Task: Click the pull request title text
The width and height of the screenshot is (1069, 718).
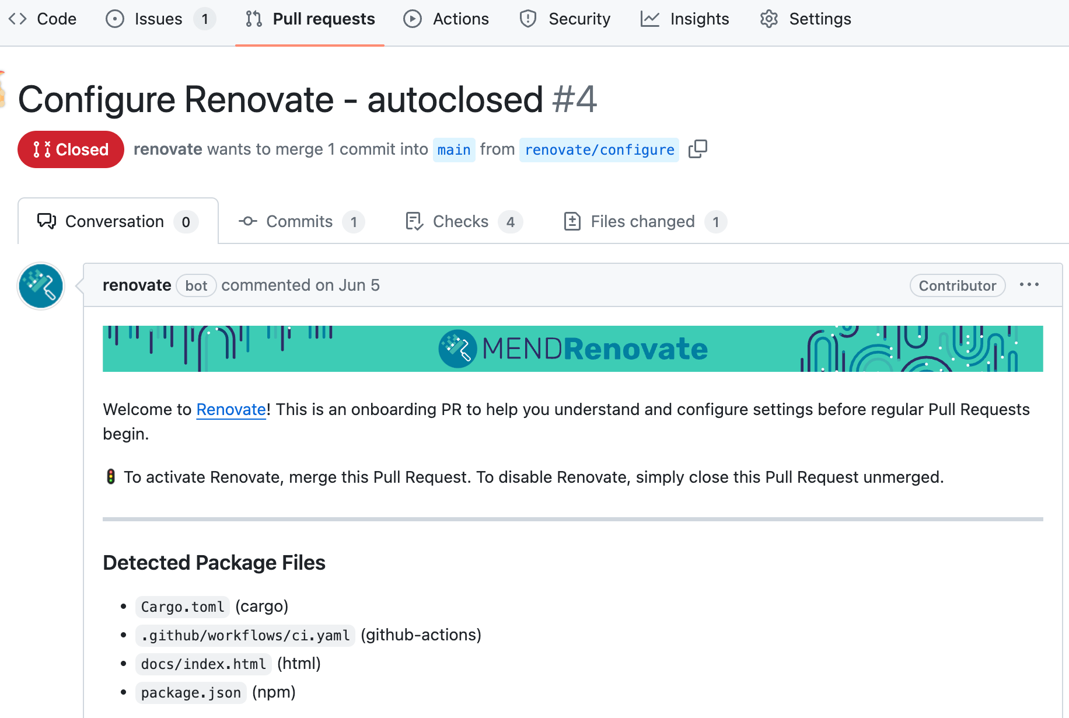Action: (281, 99)
